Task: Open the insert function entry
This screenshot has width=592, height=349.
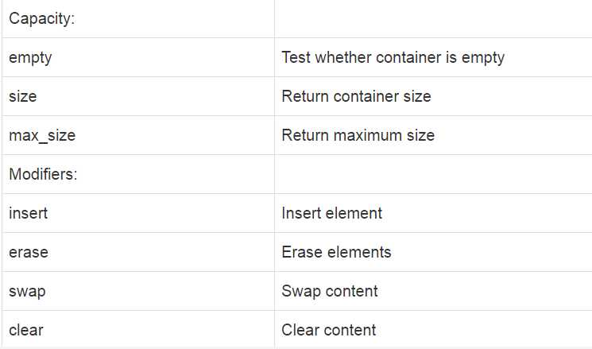Action: 29,213
